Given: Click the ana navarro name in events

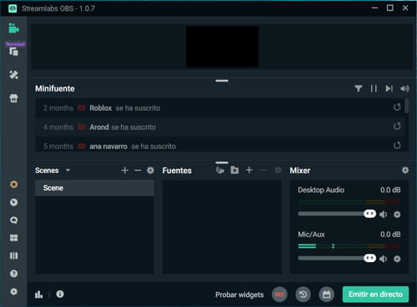Looking at the screenshot, I should coord(108,146).
